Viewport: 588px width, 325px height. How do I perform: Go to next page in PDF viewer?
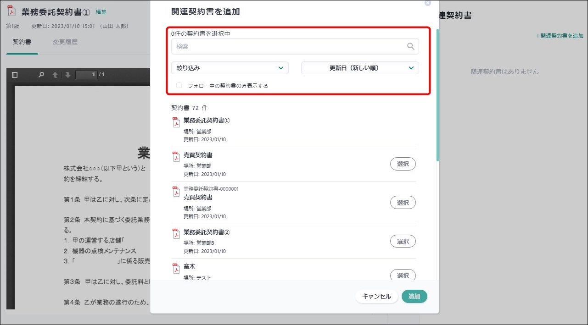(67, 75)
